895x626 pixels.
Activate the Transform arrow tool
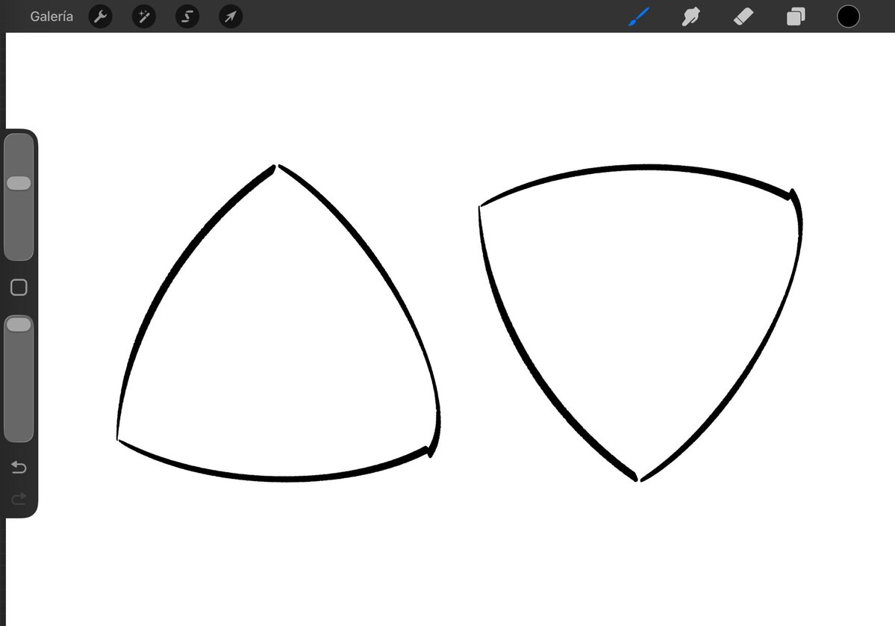(x=231, y=16)
